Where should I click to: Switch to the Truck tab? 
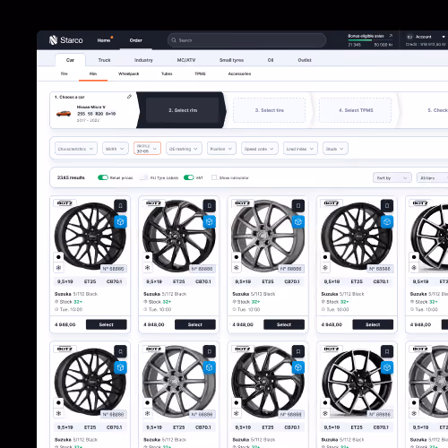pos(104,60)
